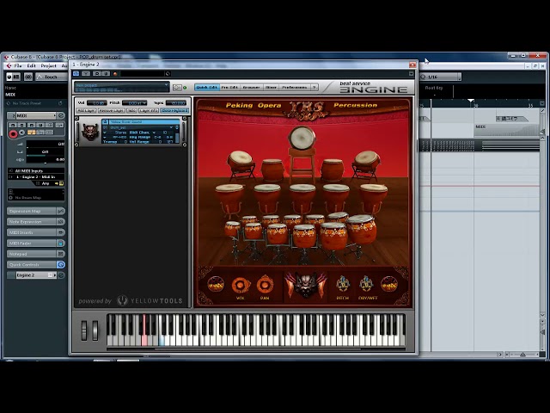Click the modulation wheel beside keyboard

[x=95, y=330]
